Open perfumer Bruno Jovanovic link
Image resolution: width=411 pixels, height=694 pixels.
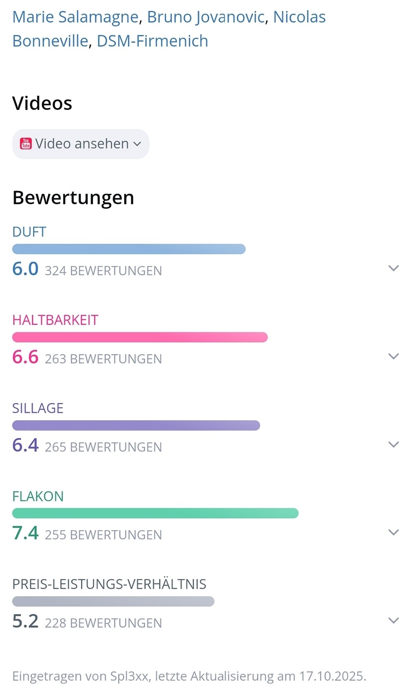click(x=206, y=17)
